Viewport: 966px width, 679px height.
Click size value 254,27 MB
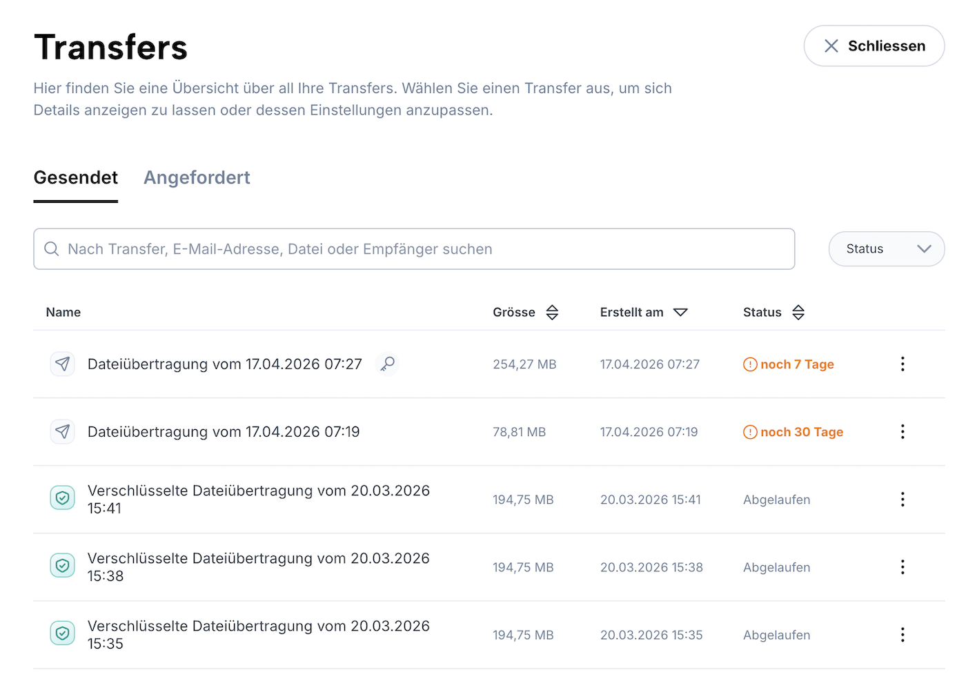[x=524, y=364]
